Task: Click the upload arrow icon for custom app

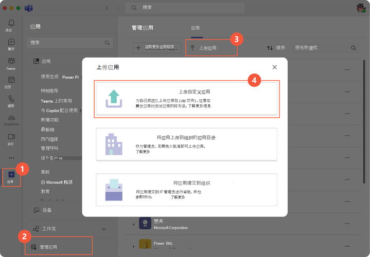Action: coord(114,99)
